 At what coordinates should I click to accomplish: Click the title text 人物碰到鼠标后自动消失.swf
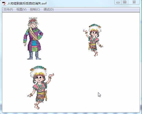coord(27,3)
